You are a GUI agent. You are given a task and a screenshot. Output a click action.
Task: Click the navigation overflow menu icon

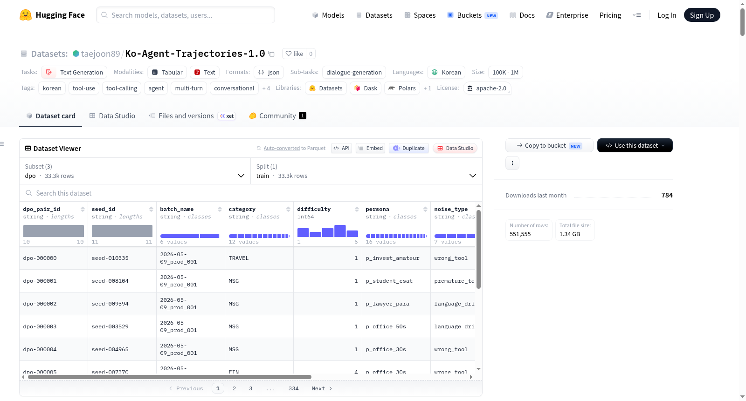pos(636,15)
